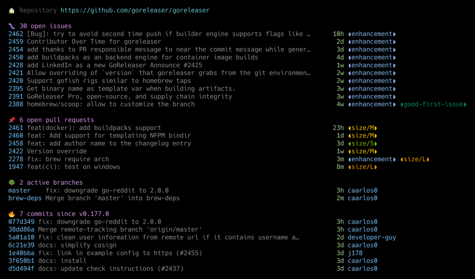Open pull request number 2458
This screenshot has height=279, width=475.
point(16,143)
